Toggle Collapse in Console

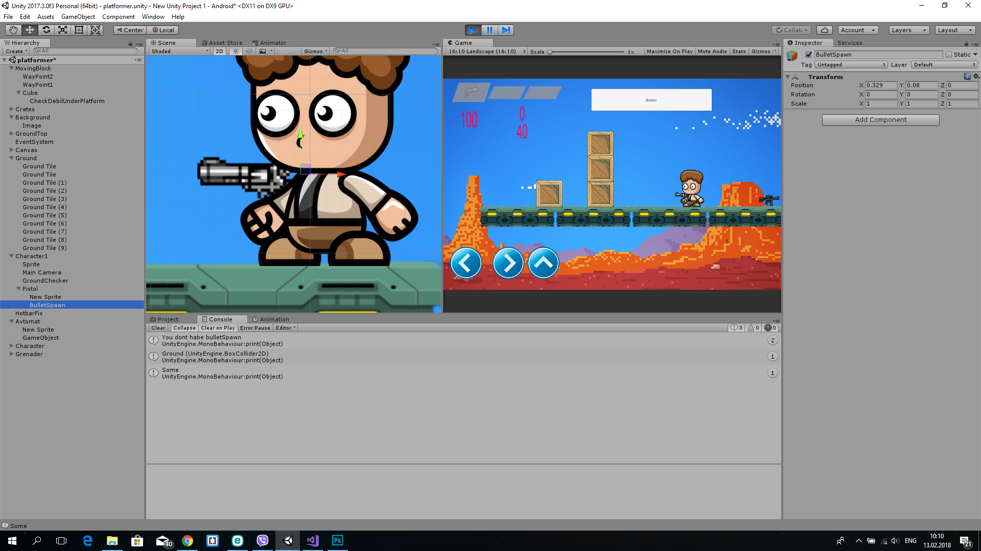[x=184, y=328]
